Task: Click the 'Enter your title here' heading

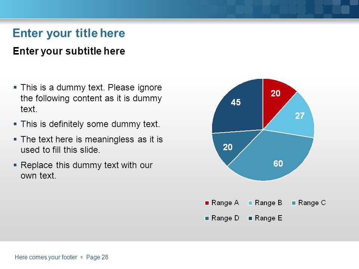Action: (69, 33)
